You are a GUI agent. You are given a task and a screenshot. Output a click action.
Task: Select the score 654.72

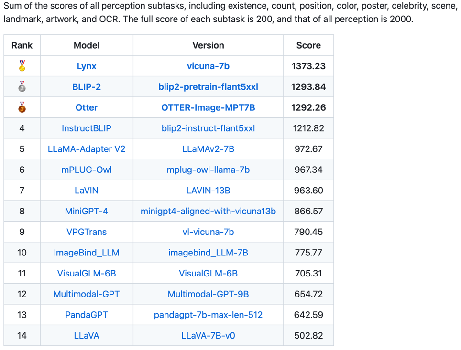click(x=308, y=294)
